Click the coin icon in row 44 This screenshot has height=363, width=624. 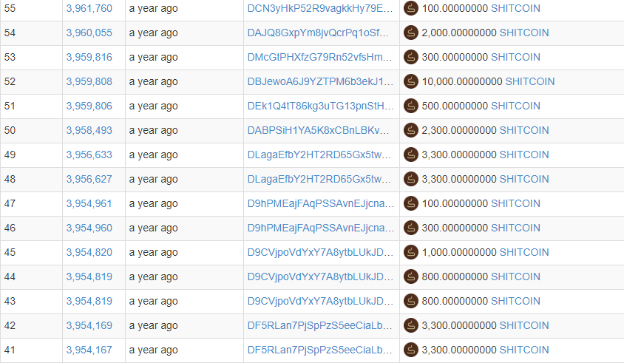[410, 277]
